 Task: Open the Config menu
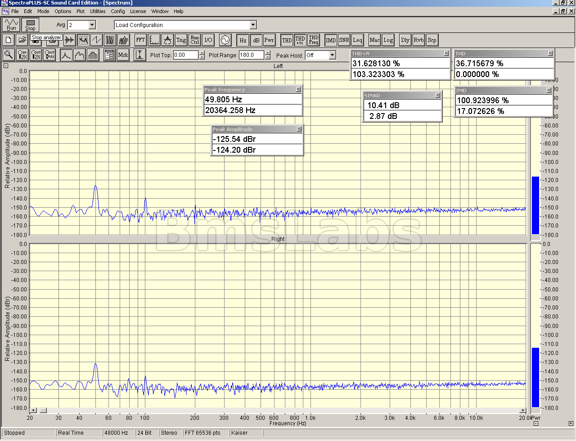[x=118, y=11]
